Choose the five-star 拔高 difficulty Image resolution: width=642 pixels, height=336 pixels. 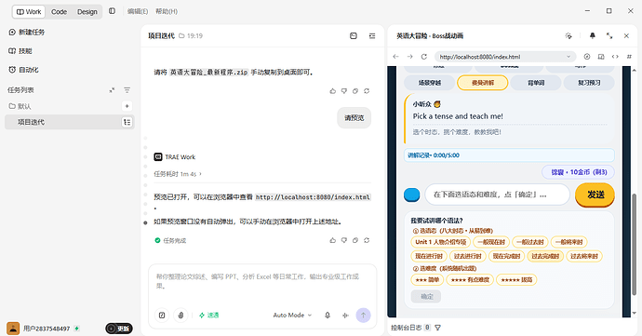coord(516,280)
